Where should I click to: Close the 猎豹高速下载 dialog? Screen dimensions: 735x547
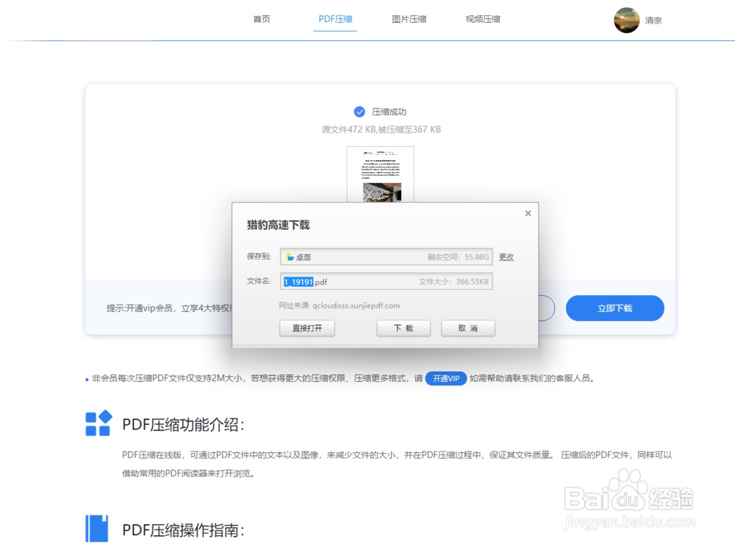pos(528,213)
